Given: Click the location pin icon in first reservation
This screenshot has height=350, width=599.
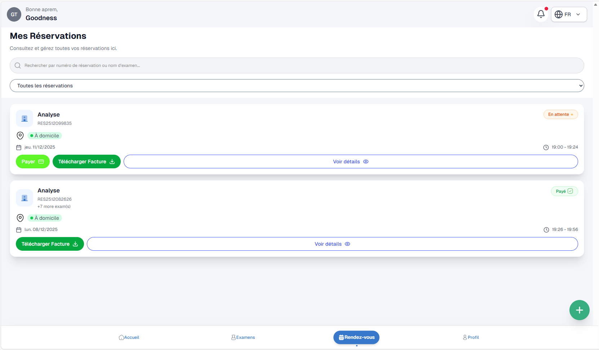Looking at the screenshot, I should point(20,136).
